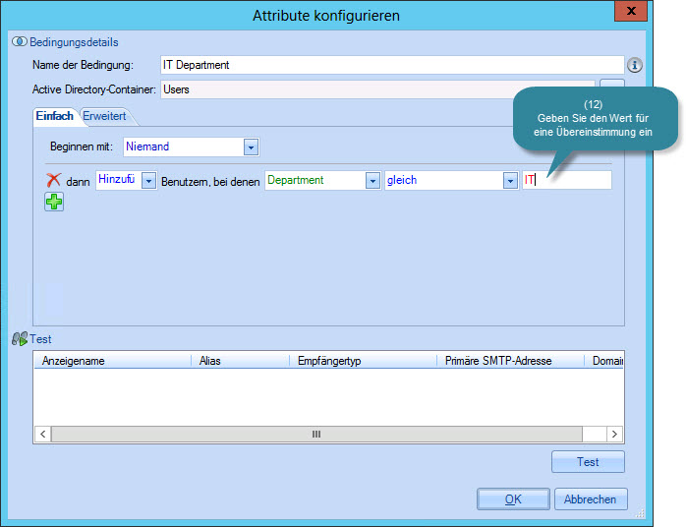Open the info icon beside condition name
Image resolution: width=686 pixels, height=527 pixels.
634,65
